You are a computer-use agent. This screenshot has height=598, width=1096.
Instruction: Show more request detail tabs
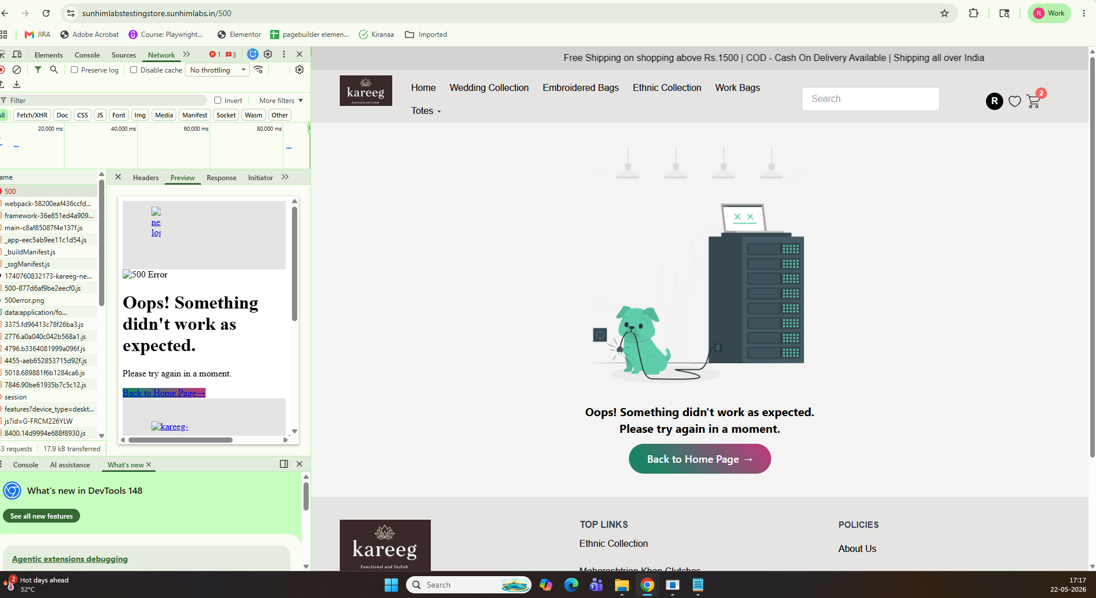285,177
